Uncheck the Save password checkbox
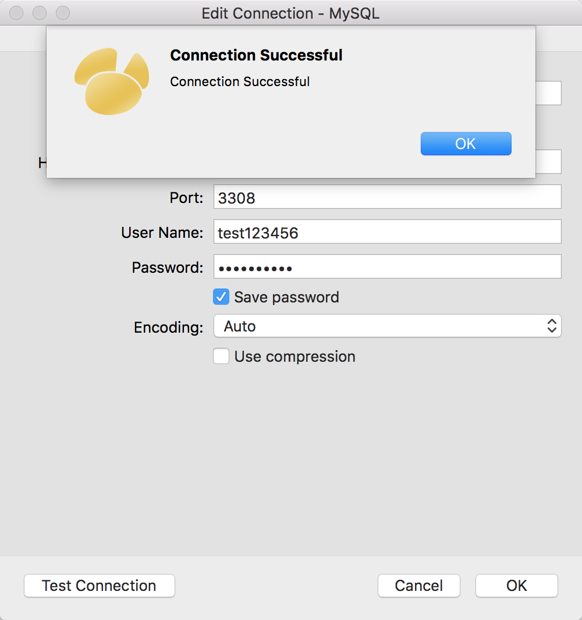Viewport: 582px width, 620px height. click(221, 297)
